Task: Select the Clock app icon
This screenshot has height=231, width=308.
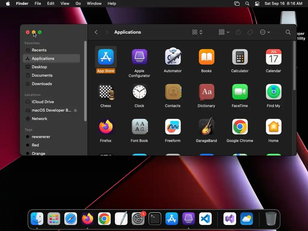Action: pos(140,92)
